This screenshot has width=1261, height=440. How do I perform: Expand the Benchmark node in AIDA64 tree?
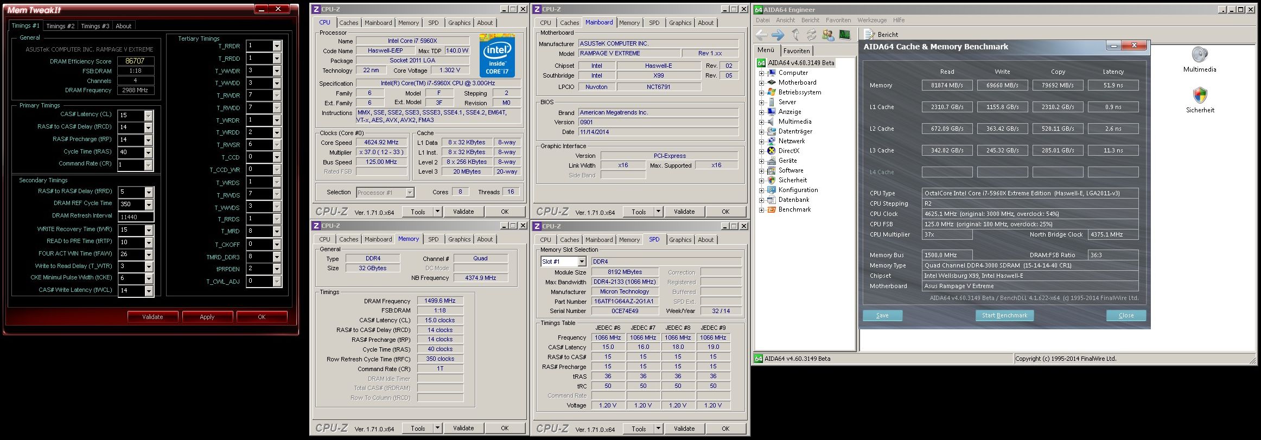[761, 209]
